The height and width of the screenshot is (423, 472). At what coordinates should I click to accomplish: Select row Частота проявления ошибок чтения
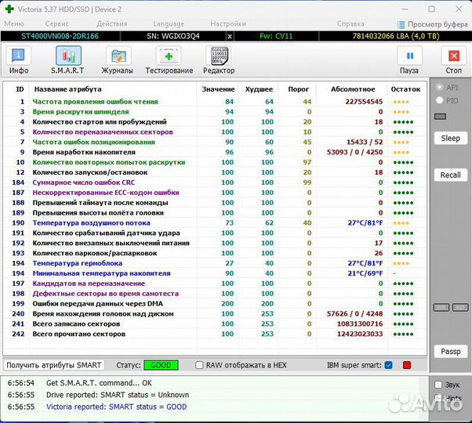pyautogui.click(x=215, y=102)
